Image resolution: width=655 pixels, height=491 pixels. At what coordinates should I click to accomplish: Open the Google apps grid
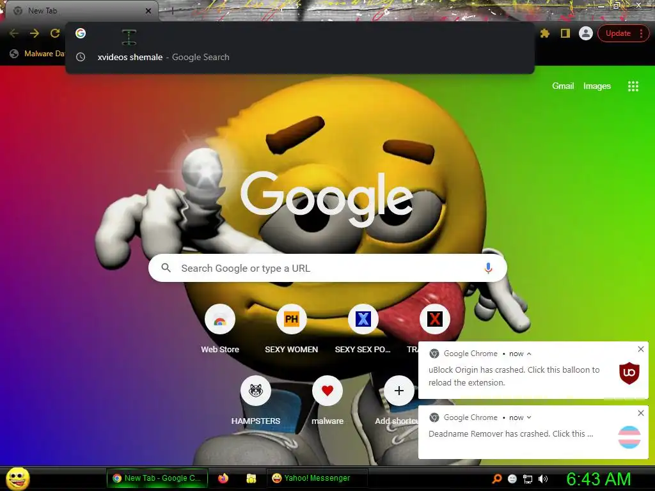[x=633, y=86]
